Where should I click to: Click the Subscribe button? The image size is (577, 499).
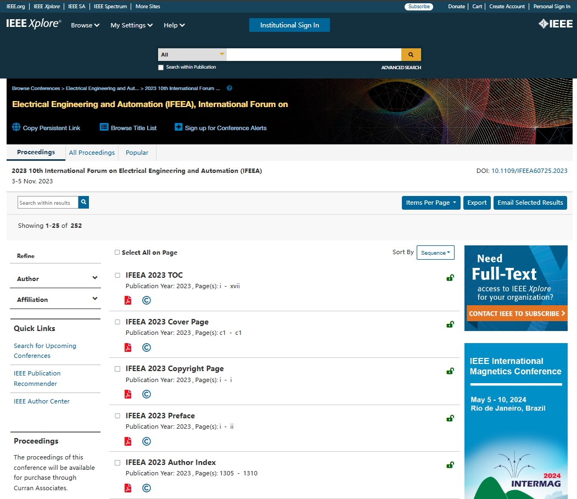tap(419, 6)
